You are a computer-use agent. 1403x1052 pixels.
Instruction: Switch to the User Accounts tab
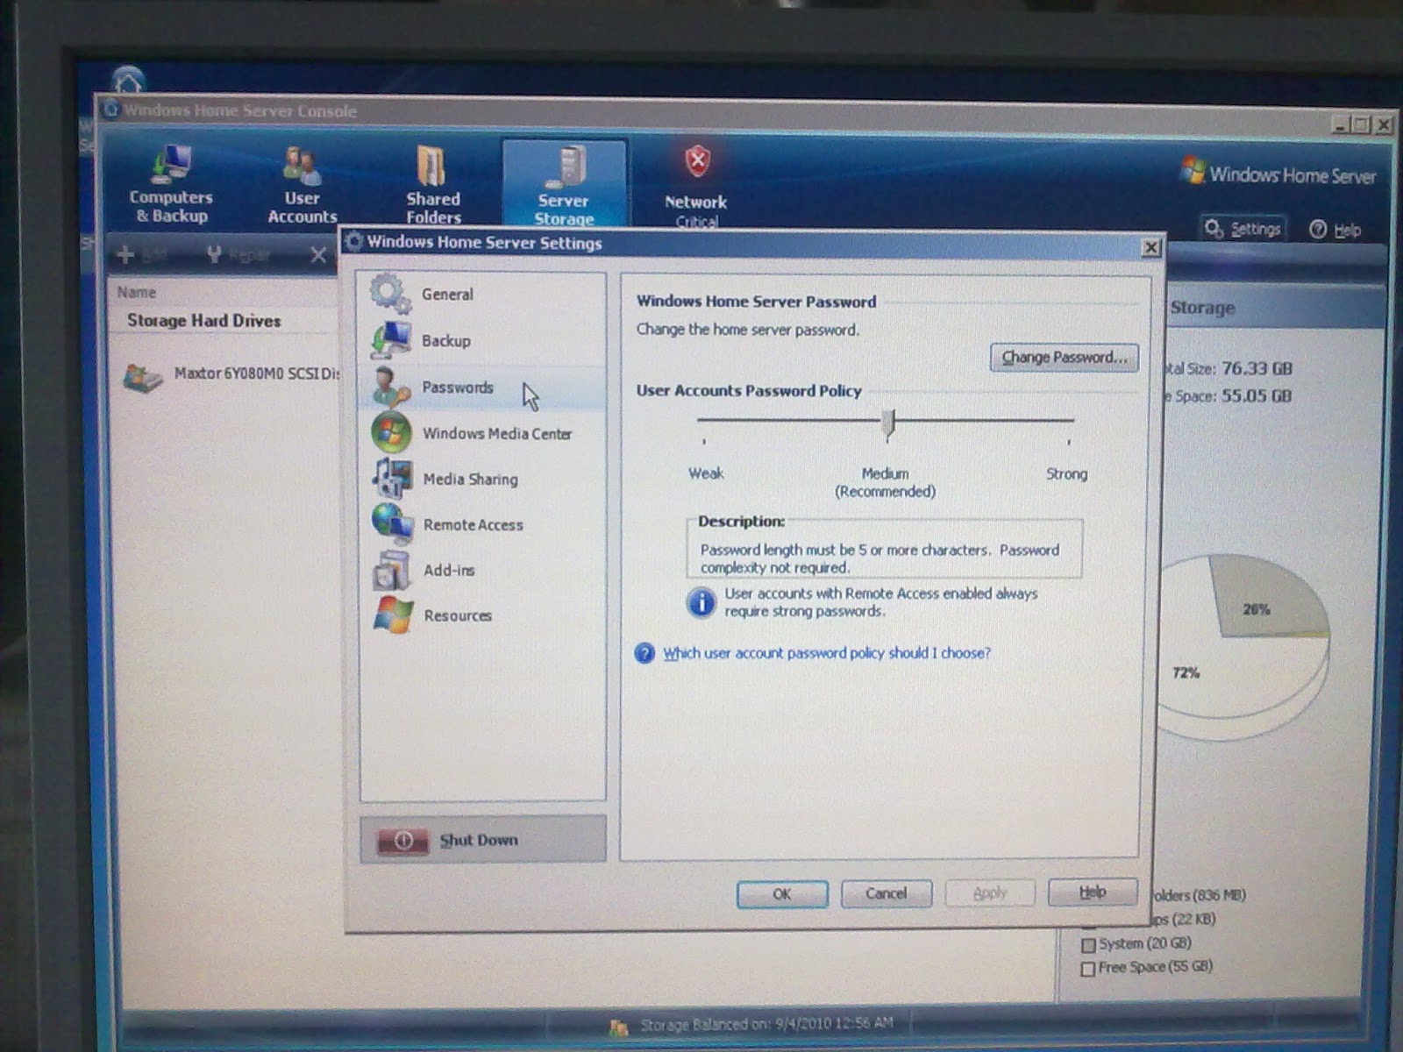[x=302, y=185]
